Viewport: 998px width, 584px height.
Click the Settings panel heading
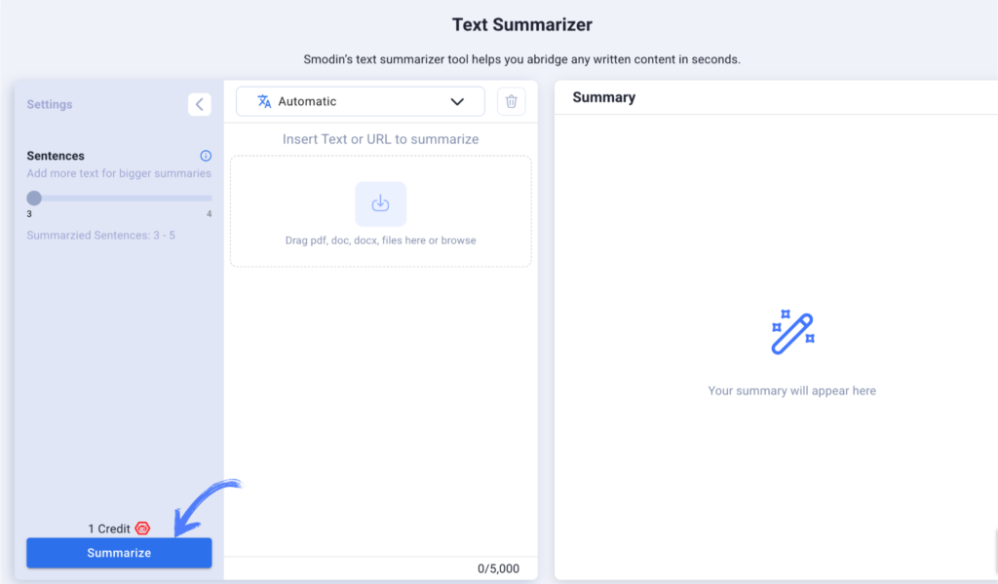pos(50,104)
